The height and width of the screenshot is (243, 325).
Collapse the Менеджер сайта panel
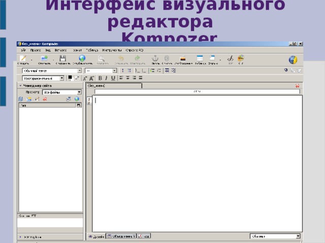click(20, 86)
